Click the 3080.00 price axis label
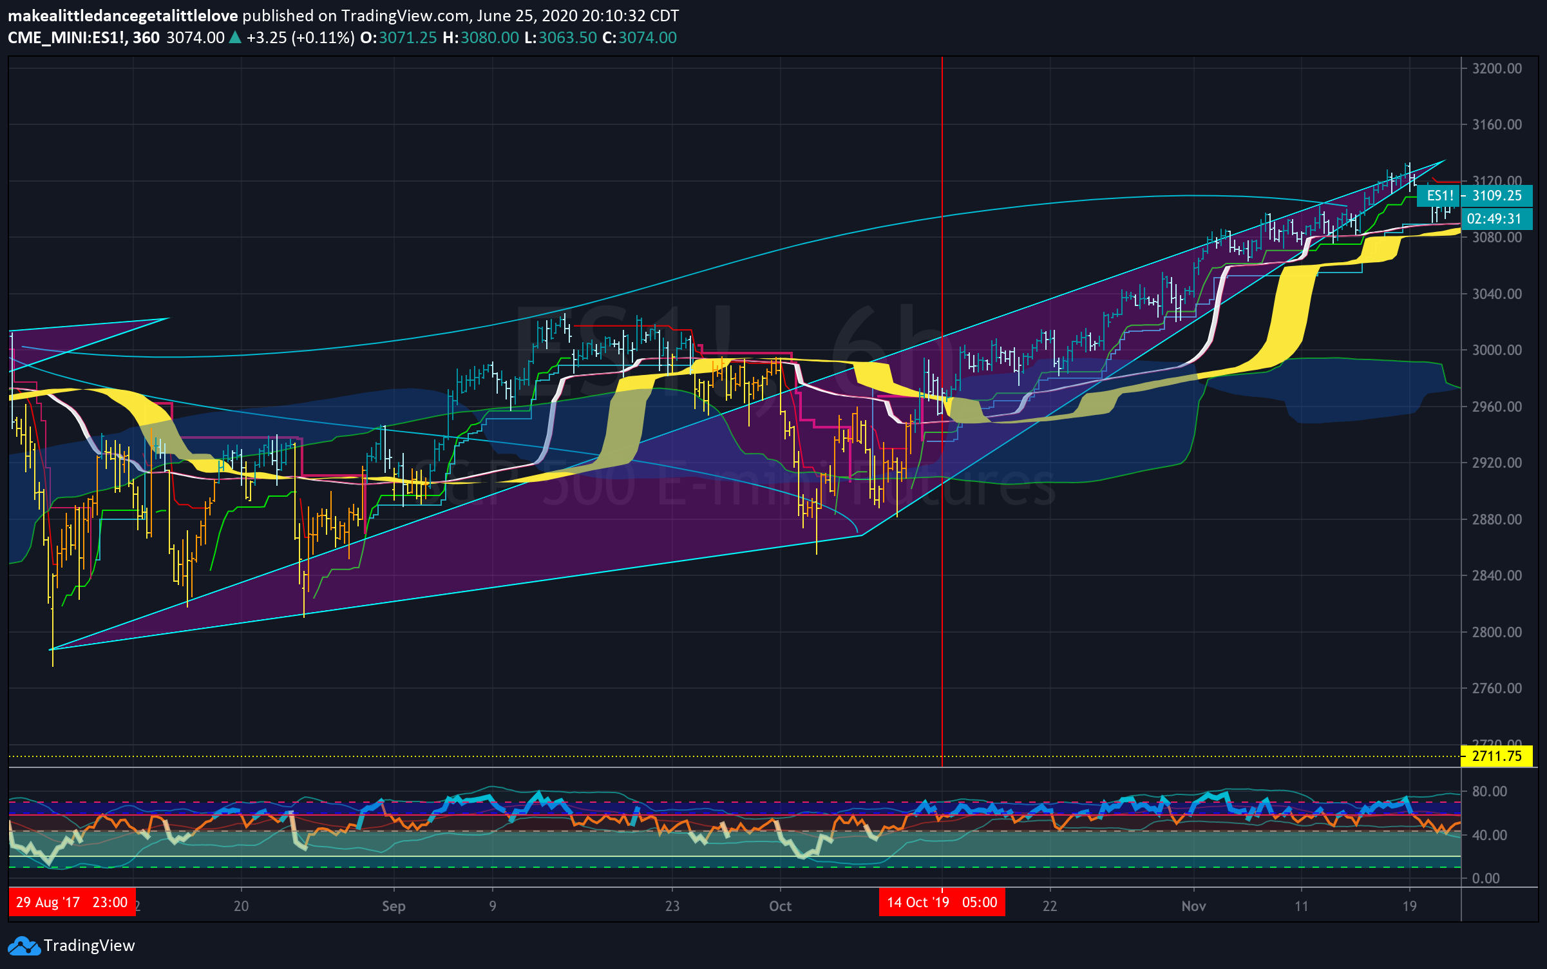The width and height of the screenshot is (1547, 969). (1497, 237)
